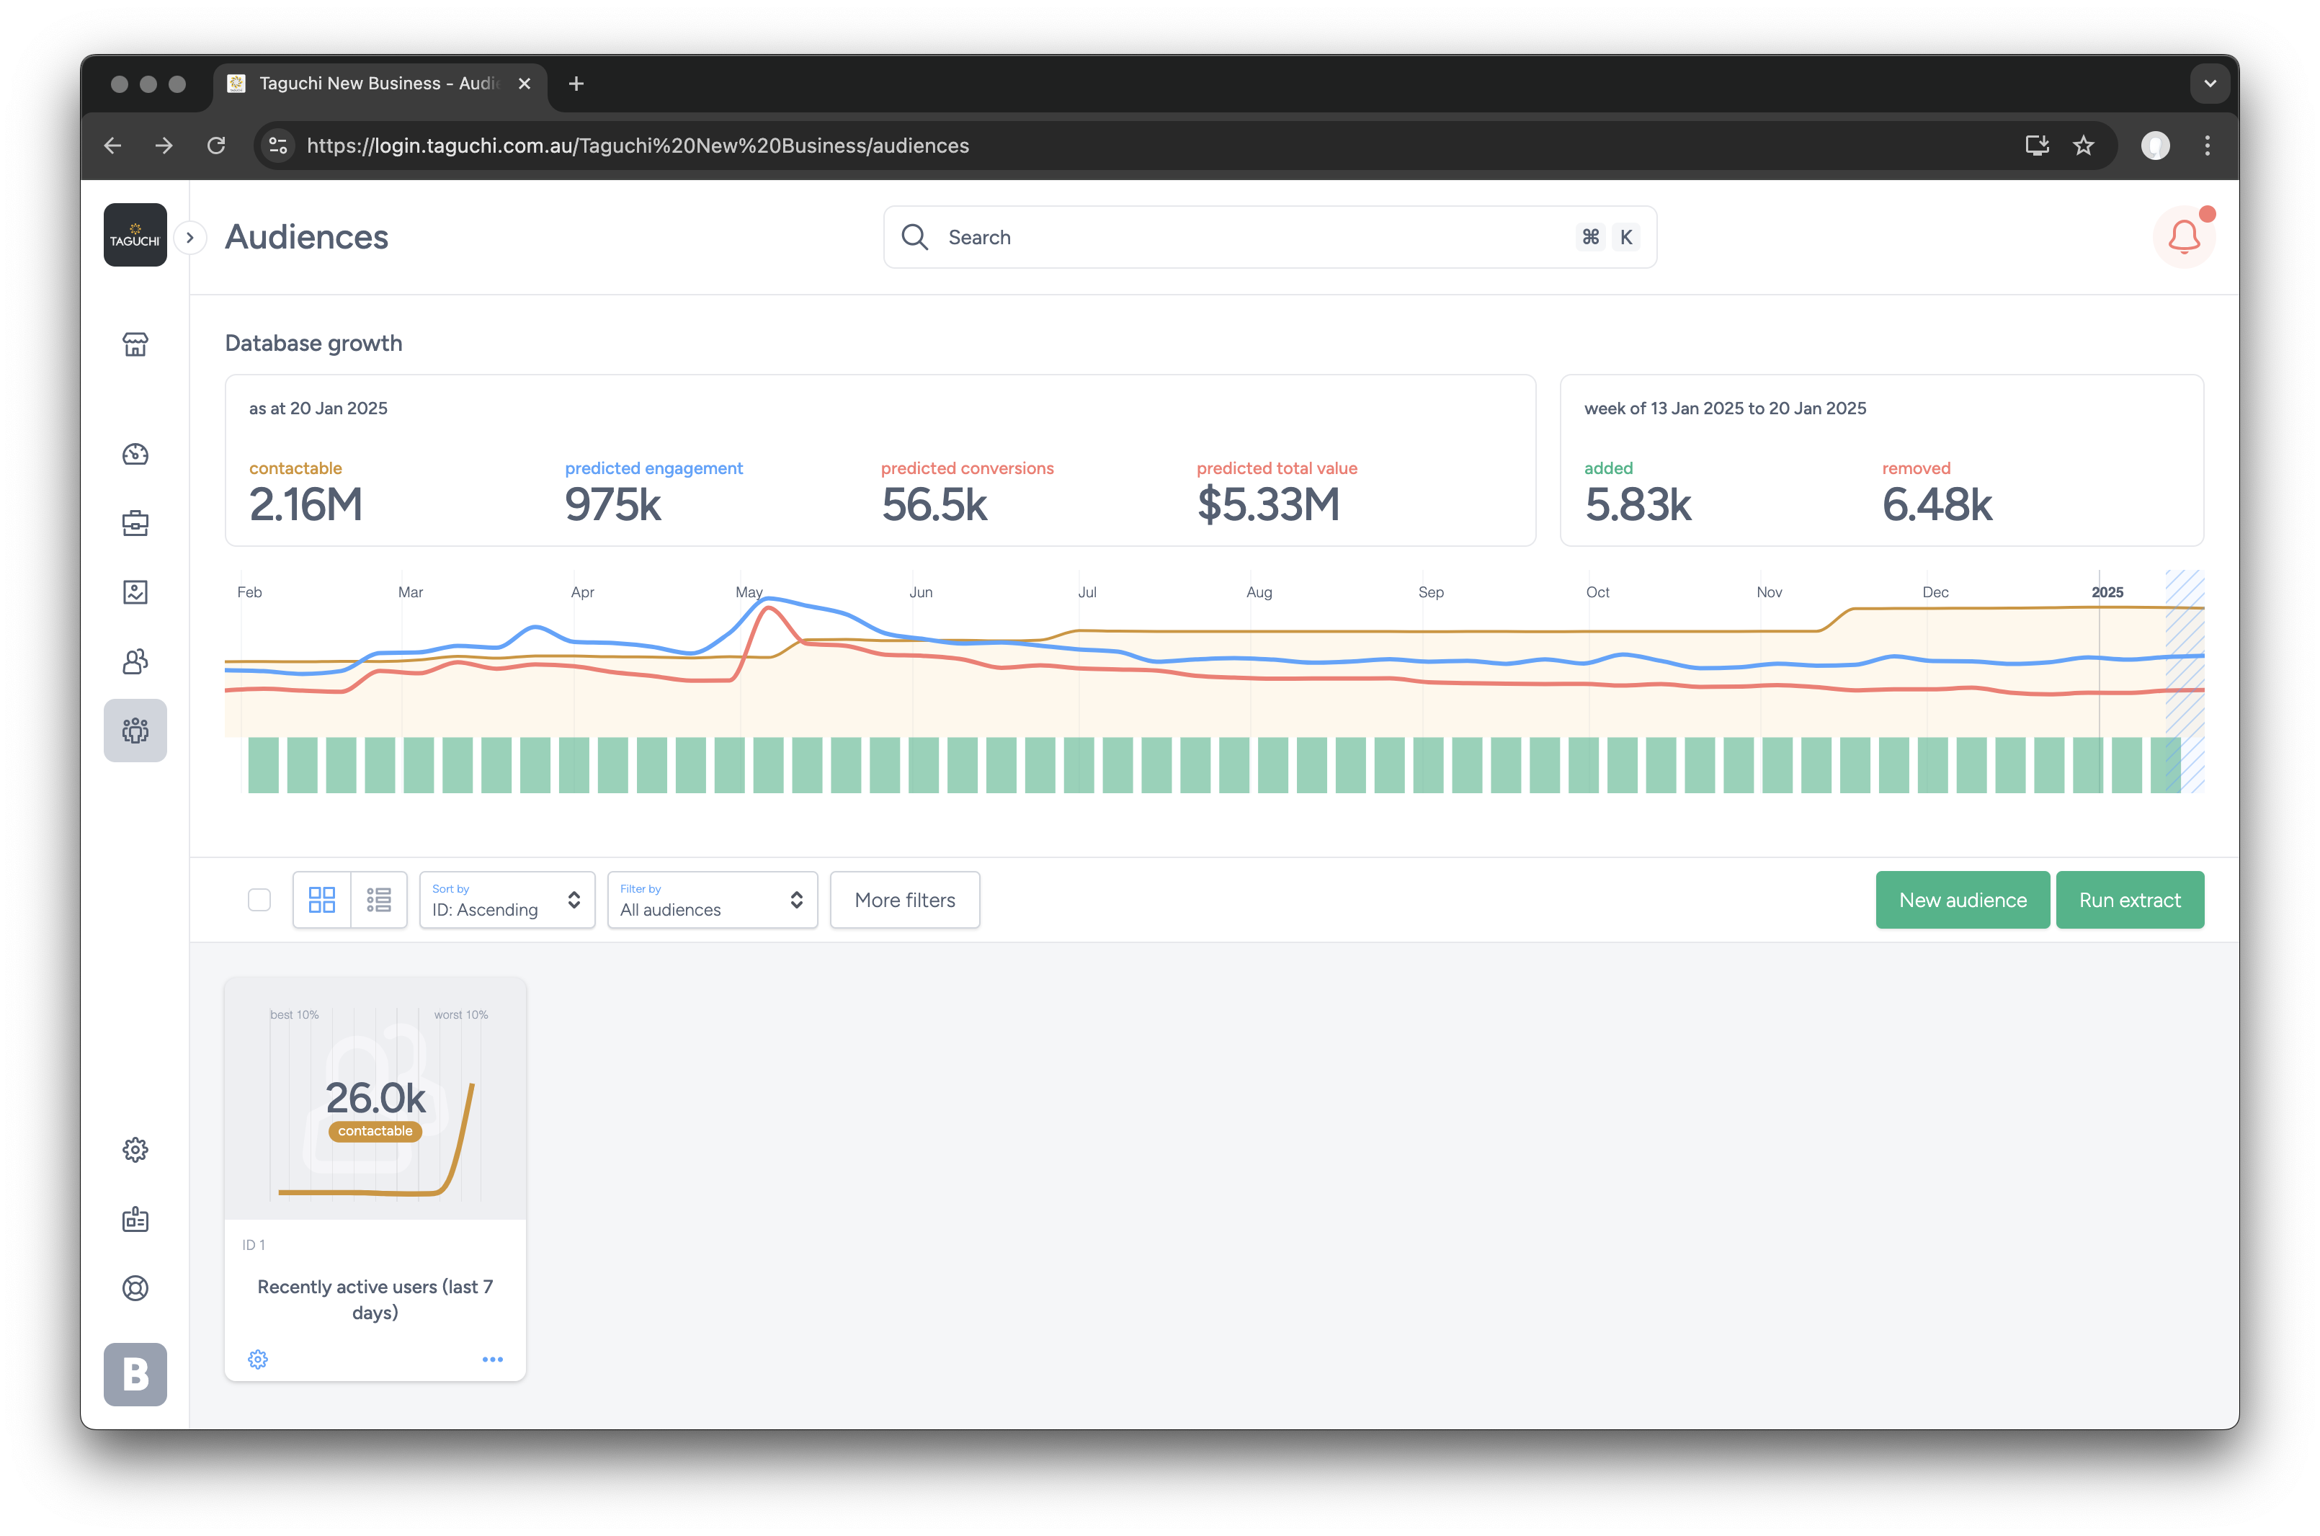Open the browser three-dot menu
This screenshot has height=1536, width=2320.
coord(2208,145)
